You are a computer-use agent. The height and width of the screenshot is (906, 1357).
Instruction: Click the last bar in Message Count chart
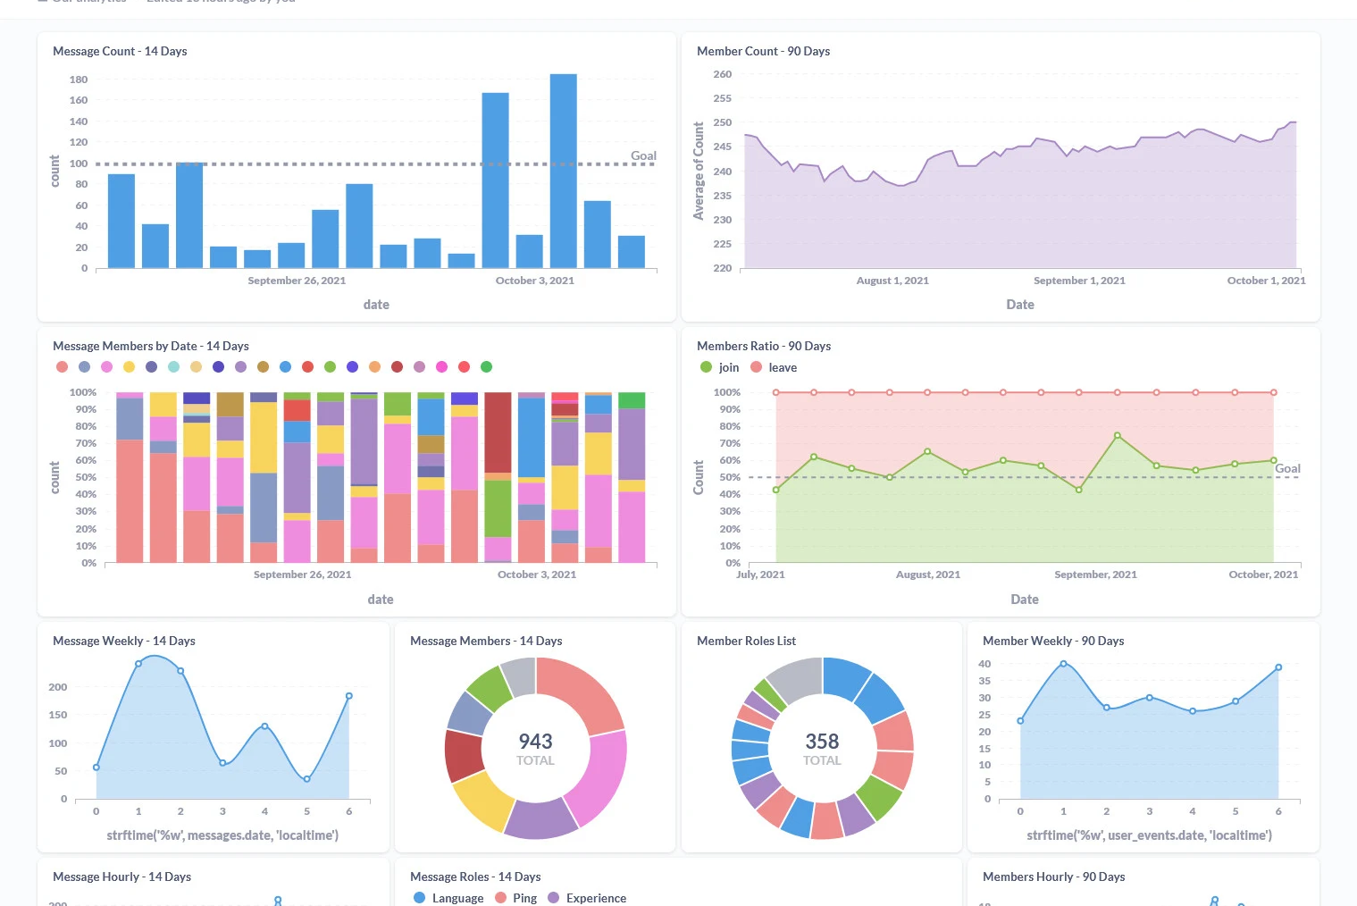[632, 252]
